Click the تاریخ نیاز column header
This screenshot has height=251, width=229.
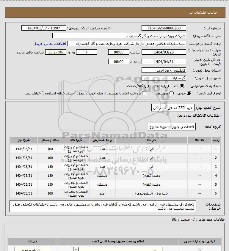click(24, 140)
